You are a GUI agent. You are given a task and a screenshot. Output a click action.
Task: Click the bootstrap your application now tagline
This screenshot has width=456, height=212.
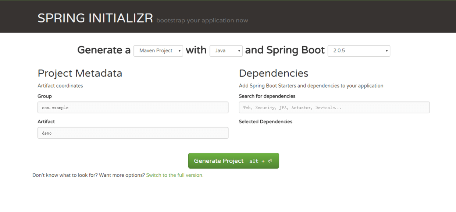pyautogui.click(x=202, y=21)
